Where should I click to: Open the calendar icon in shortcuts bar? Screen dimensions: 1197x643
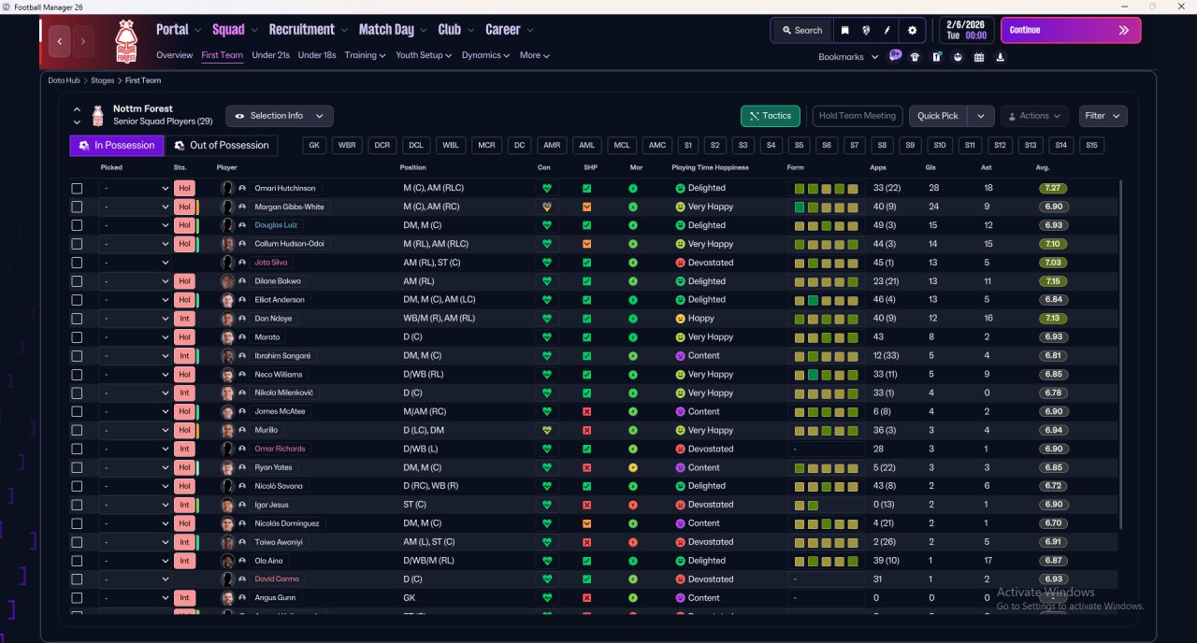pyautogui.click(x=978, y=57)
